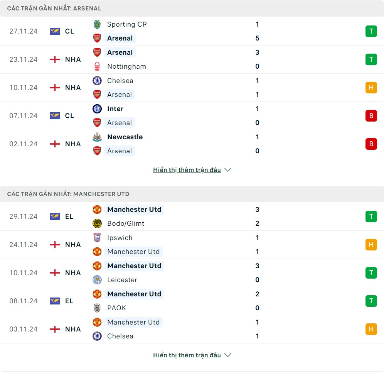Screen dimensions: 384x372
Task: Click the Newcastle club crest
Action: point(97,137)
